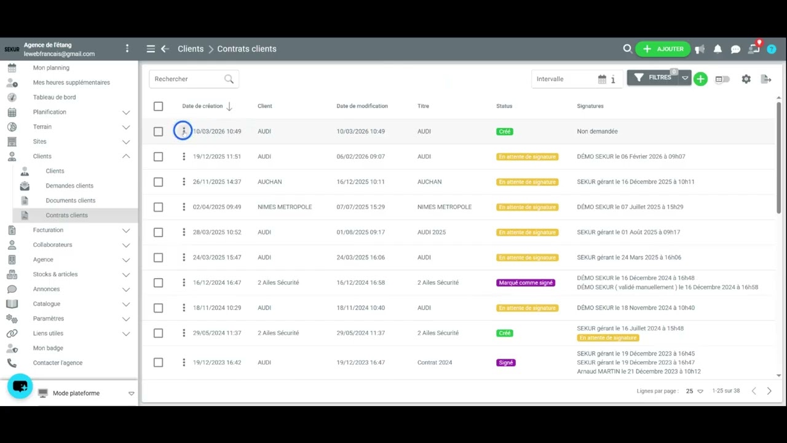
Task: Check the 10/03/2026 AUDI row checkbox
Action: 158,132
